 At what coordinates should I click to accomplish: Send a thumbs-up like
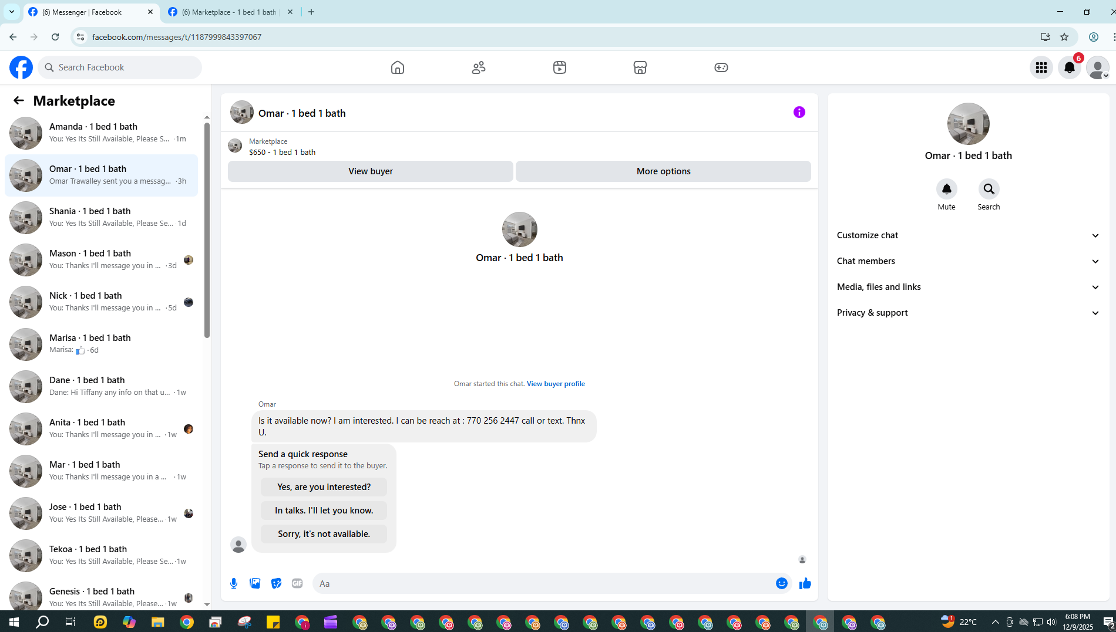805,583
